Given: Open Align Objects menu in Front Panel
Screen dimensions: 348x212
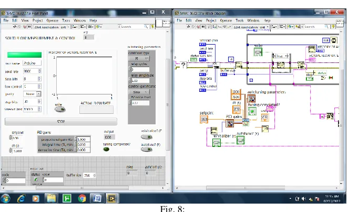Looking at the screenshot, I should point(75,27).
